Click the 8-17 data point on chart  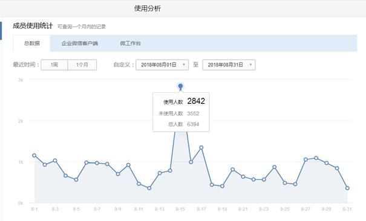(201, 147)
